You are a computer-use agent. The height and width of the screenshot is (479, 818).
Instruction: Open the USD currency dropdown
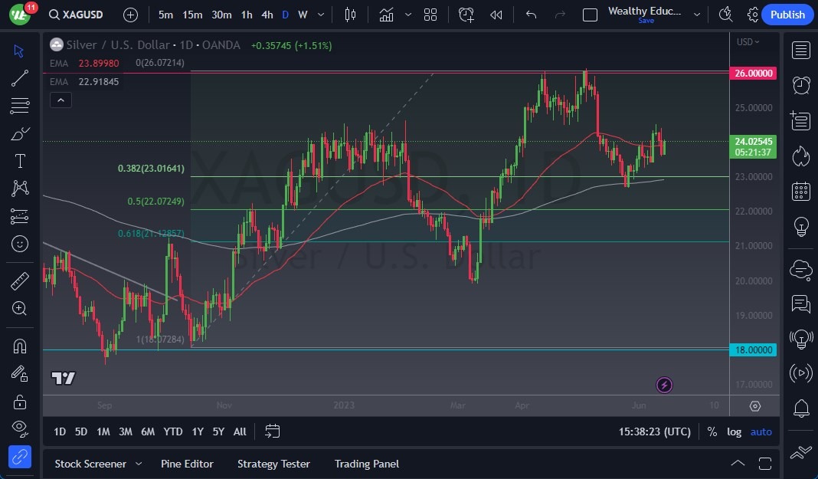(x=748, y=42)
